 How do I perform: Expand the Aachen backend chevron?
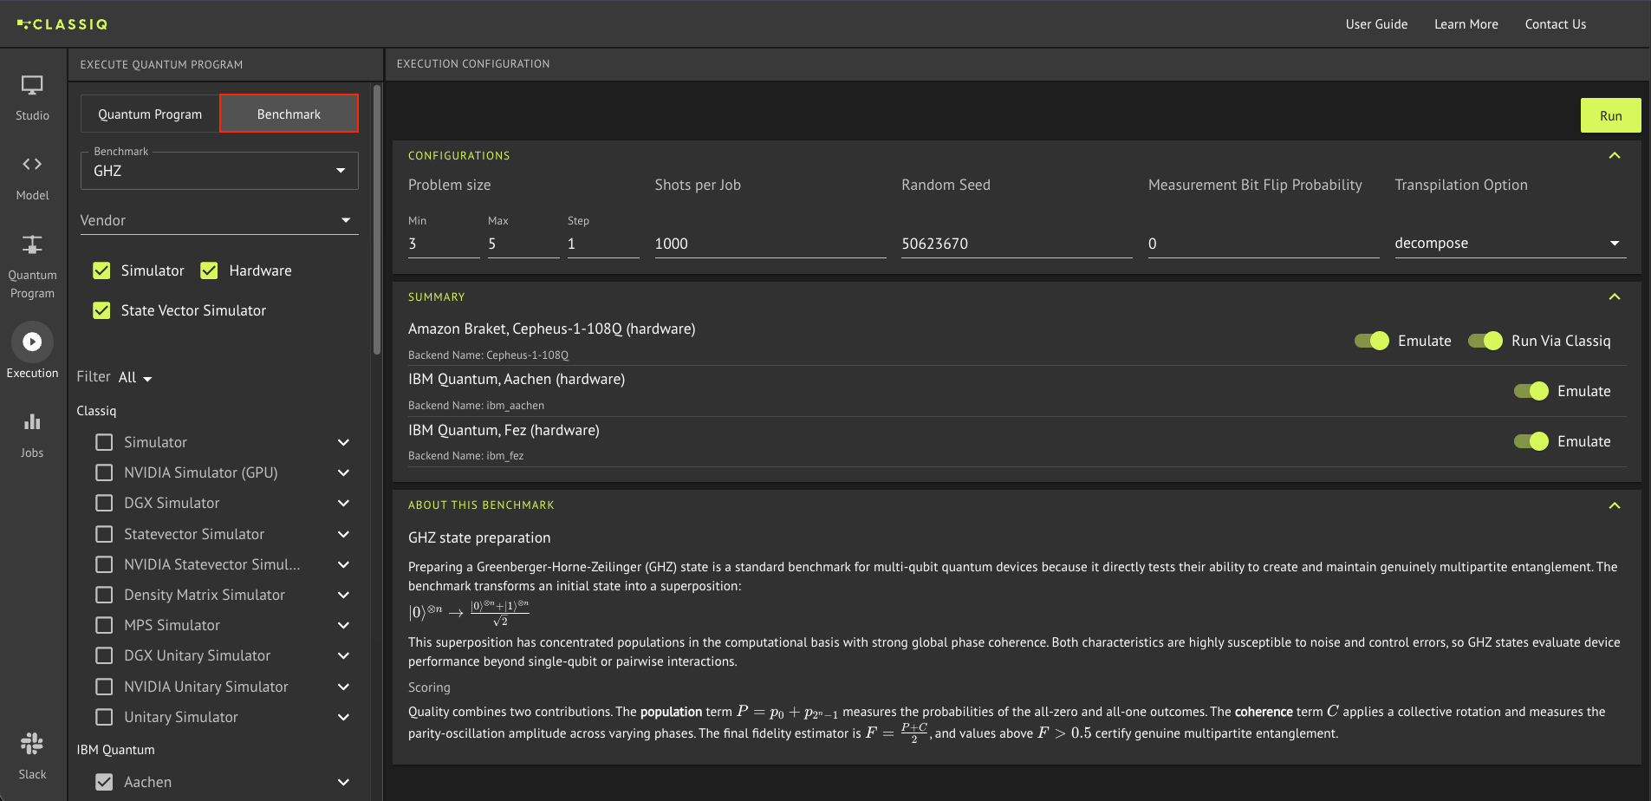[343, 782]
